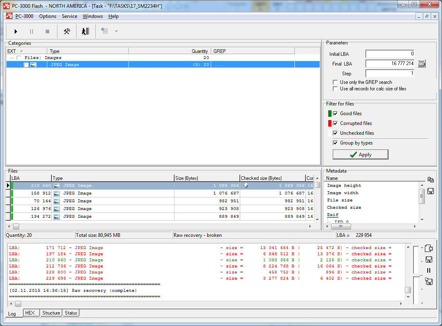The height and width of the screenshot is (326, 442).
Task: Collapse the Files: Images tree node
Action: pos(12,58)
